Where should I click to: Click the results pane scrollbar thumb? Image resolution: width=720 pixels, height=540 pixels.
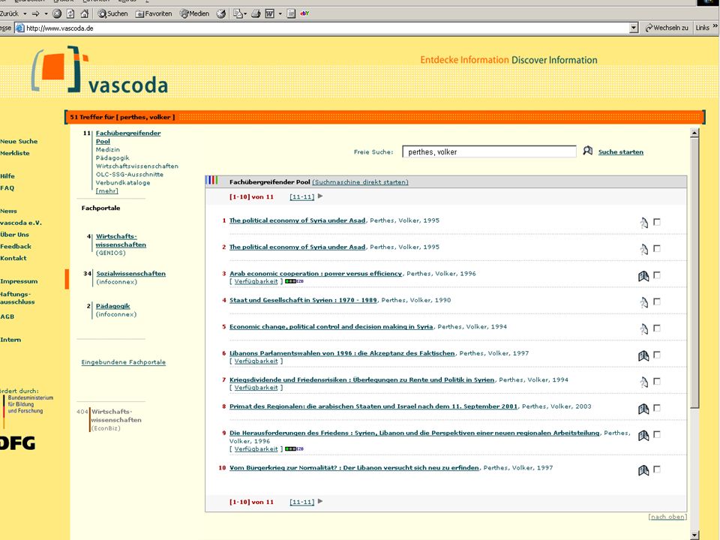(x=694, y=273)
